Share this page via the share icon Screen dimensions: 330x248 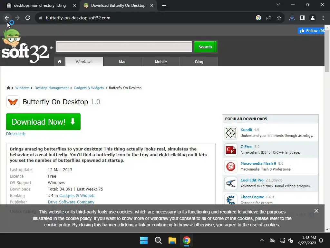269,18
